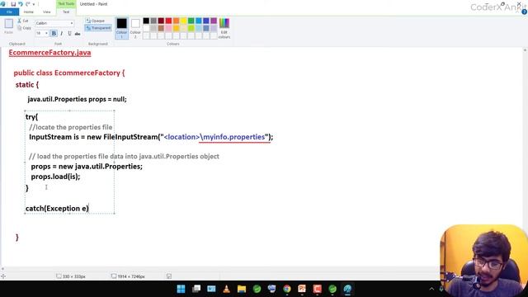
Task: Open the VLC media player taskbar icon
Action: 227,289
